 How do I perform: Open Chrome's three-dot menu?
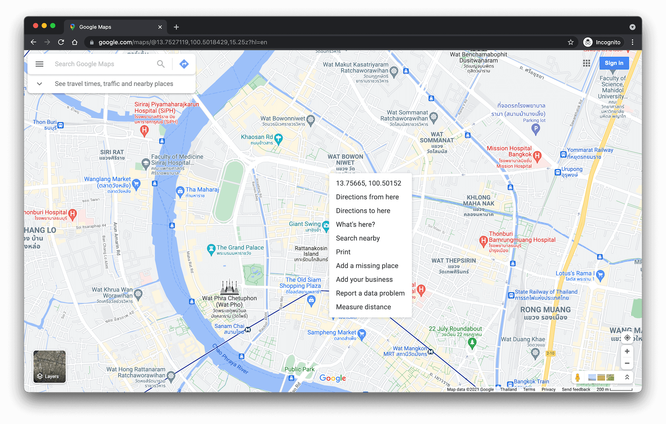[632, 42]
